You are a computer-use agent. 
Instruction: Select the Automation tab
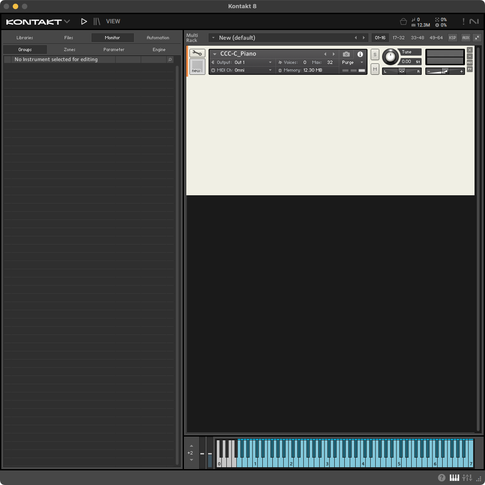[x=158, y=38]
